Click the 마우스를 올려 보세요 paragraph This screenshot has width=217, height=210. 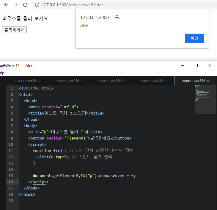pyautogui.click(x=25, y=18)
